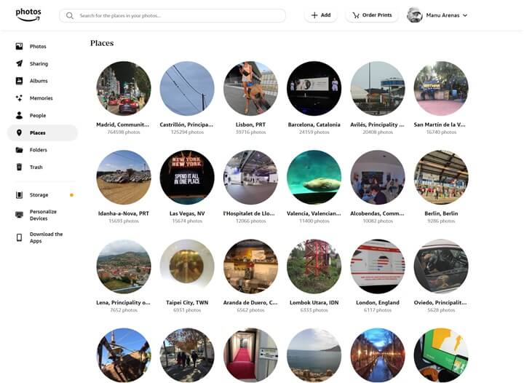Click the Download the Apps phone icon
Image resolution: width=524 pixels, height=383 pixels.
click(x=19, y=237)
